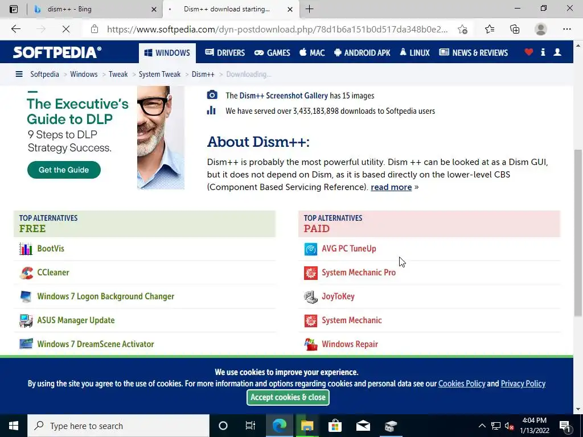Click the camera screenshot gallery icon
Viewport: 583px width, 437px height.
pyautogui.click(x=212, y=95)
